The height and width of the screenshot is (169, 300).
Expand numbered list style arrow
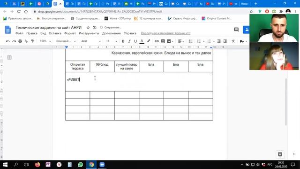point(203,41)
